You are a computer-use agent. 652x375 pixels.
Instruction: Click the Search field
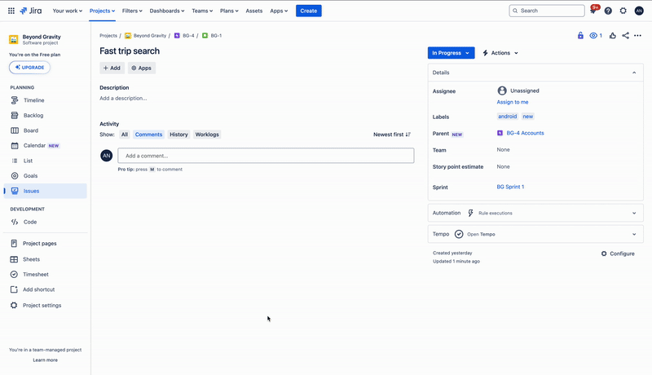tap(547, 11)
